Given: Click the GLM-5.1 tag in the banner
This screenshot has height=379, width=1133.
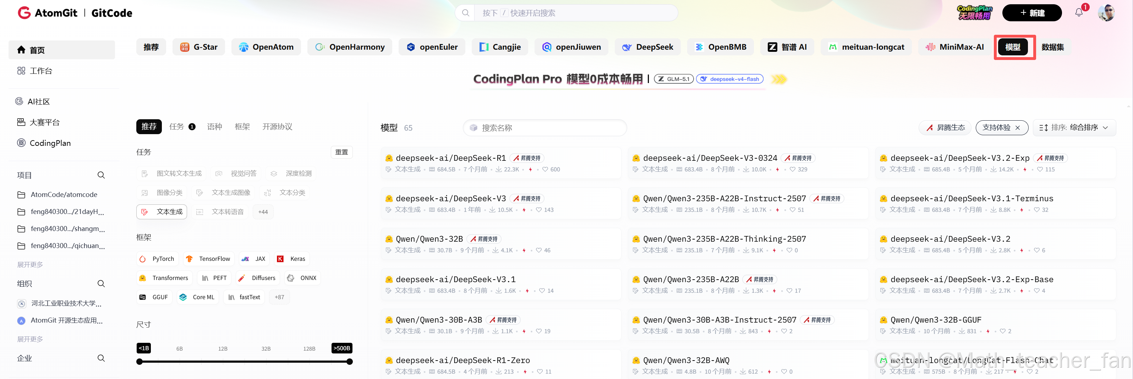Looking at the screenshot, I should 673,79.
